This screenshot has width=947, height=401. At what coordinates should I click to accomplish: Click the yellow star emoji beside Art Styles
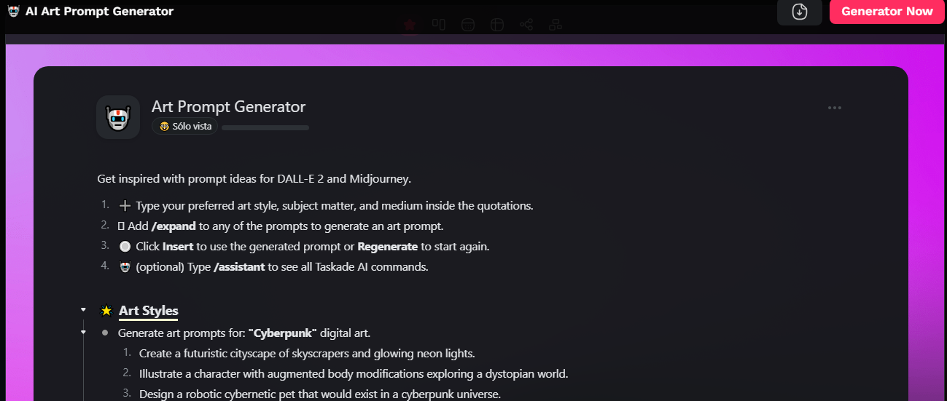pyautogui.click(x=106, y=311)
